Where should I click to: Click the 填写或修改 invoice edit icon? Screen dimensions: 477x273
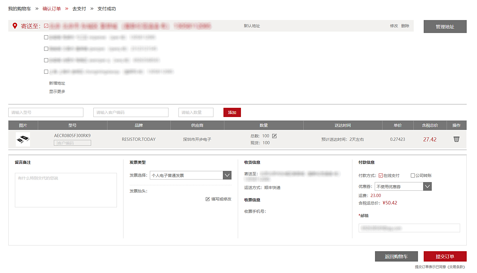[x=208, y=199]
